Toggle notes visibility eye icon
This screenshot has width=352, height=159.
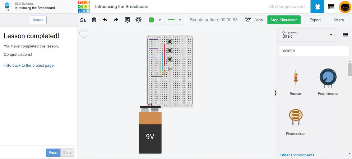(139, 20)
